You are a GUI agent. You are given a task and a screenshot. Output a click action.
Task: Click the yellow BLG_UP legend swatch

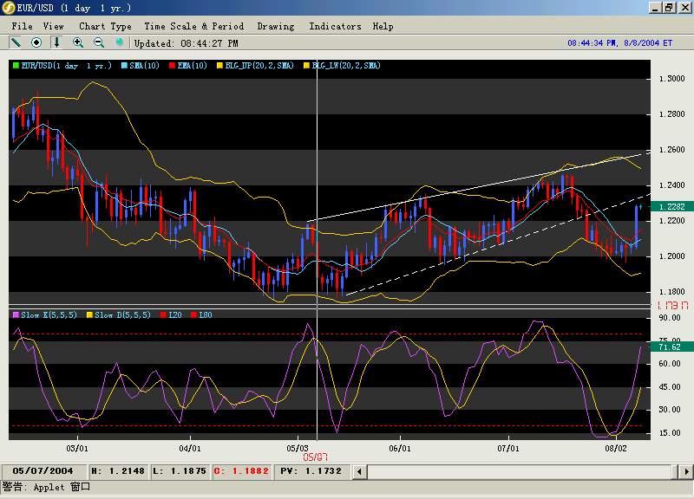coord(219,66)
